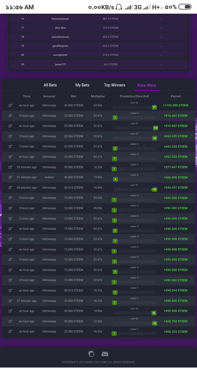
Task: Open the Discord icon link in footer
Action: click(105, 354)
